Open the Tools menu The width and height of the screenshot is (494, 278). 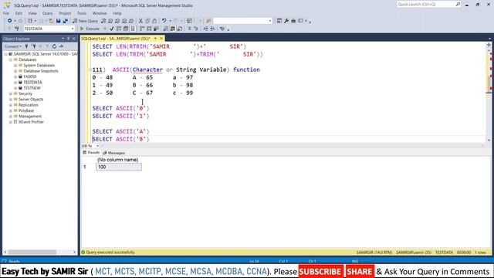pyautogui.click(x=82, y=13)
